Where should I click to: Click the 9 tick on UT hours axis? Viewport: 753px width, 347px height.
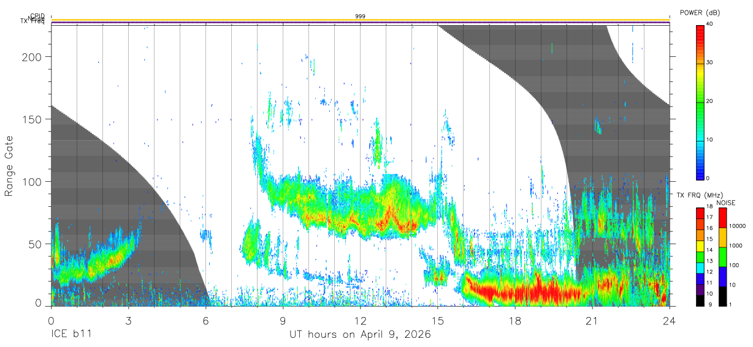pyautogui.click(x=283, y=321)
